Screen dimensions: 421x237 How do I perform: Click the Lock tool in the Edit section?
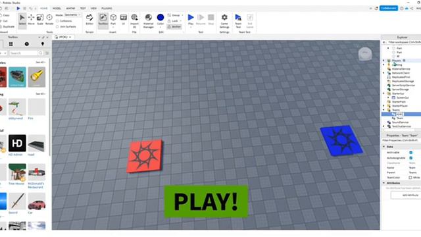click(x=174, y=20)
